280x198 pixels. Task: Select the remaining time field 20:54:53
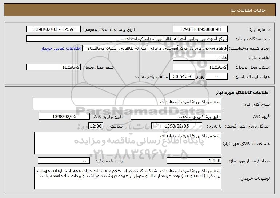182,77
